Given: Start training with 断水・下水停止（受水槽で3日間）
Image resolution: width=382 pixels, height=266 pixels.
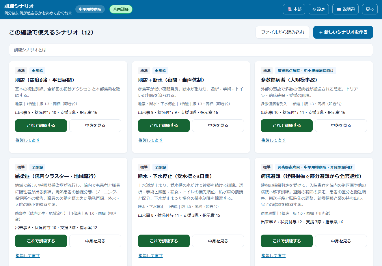Looking at the screenshot, I should (x=164, y=241).
